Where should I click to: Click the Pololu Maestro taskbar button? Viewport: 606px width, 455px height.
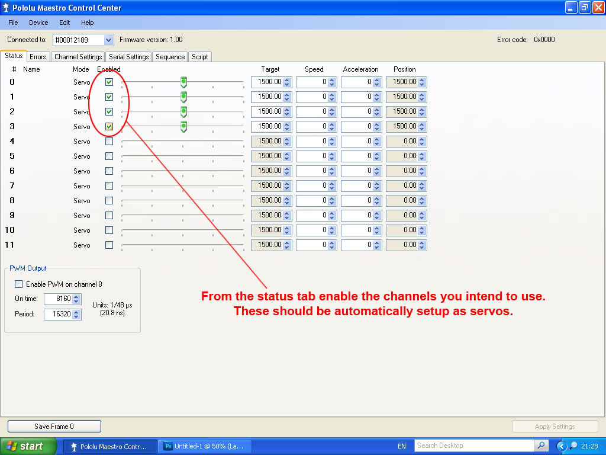point(109,446)
